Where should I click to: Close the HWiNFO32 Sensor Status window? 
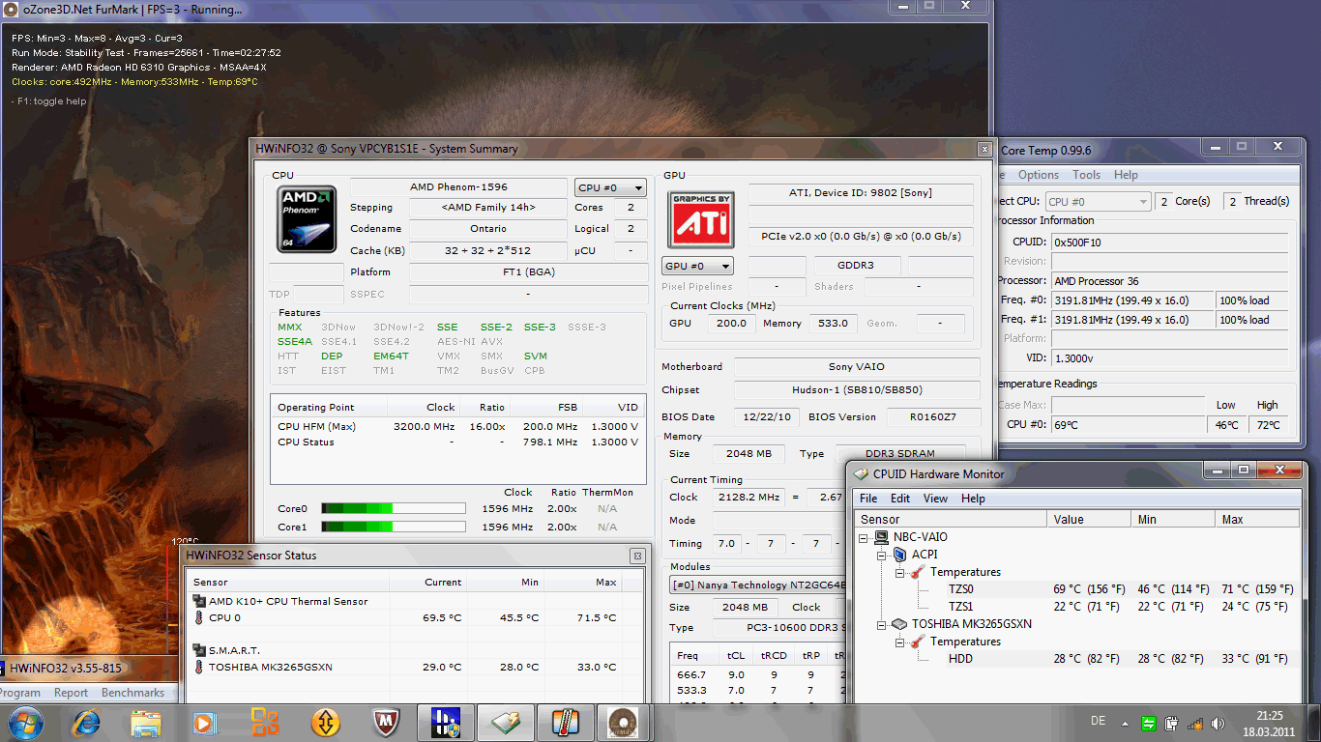[x=637, y=556]
